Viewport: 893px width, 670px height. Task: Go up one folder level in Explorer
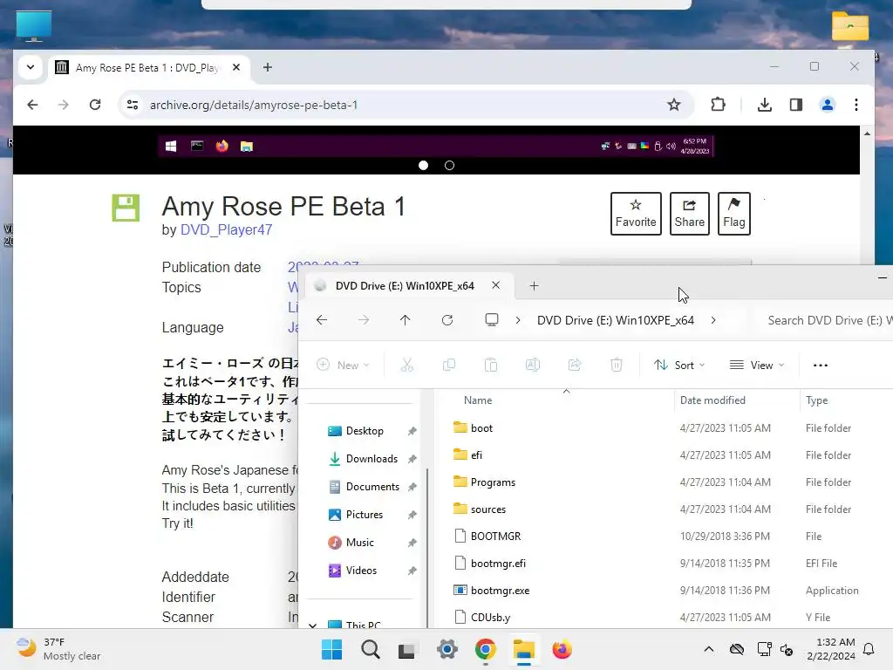405,320
